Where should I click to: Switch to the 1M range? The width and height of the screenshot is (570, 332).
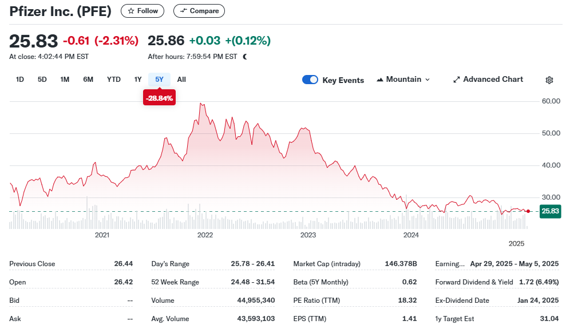click(x=65, y=80)
